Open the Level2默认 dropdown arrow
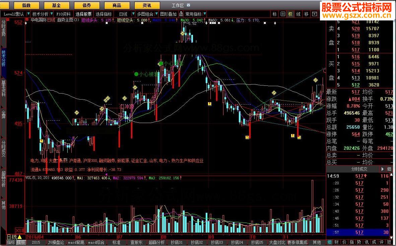Image resolution: width=396 pixels, height=246 pixels. (28, 14)
